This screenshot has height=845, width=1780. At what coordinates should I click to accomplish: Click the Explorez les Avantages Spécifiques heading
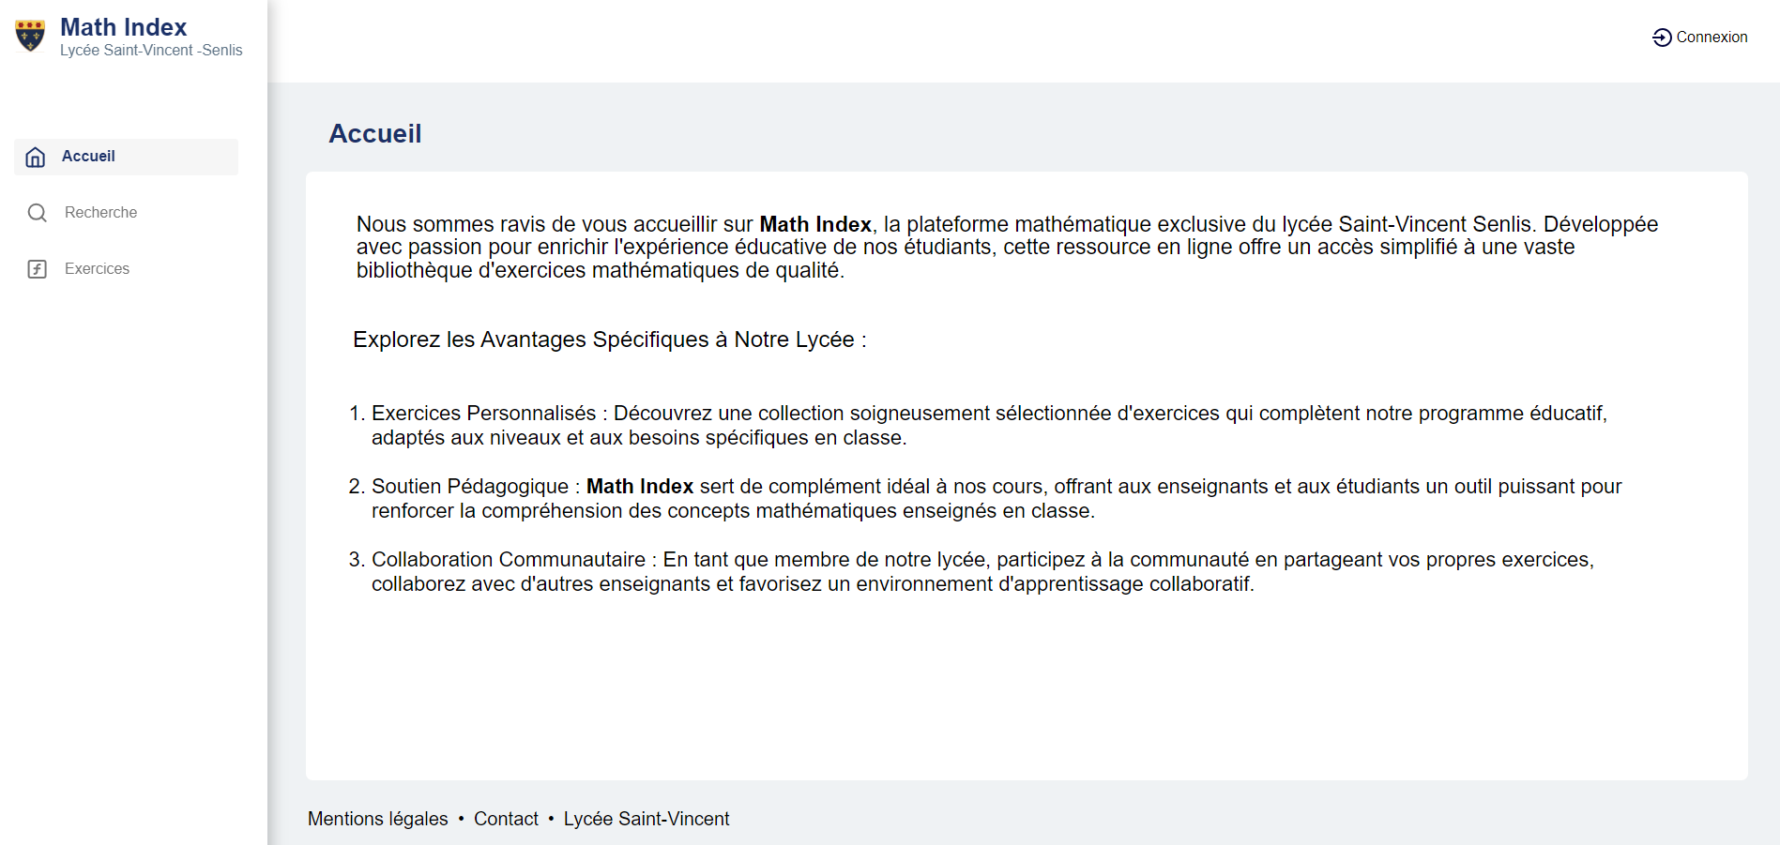[x=610, y=340]
